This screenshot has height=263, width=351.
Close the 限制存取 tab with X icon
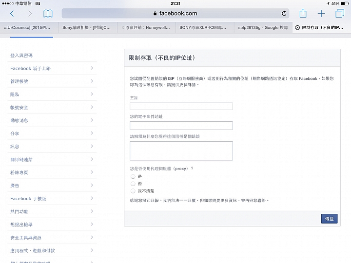(297, 27)
